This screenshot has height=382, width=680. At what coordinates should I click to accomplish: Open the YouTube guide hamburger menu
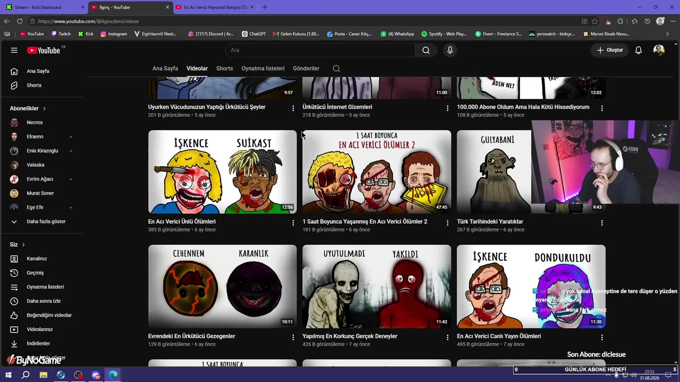tap(14, 50)
